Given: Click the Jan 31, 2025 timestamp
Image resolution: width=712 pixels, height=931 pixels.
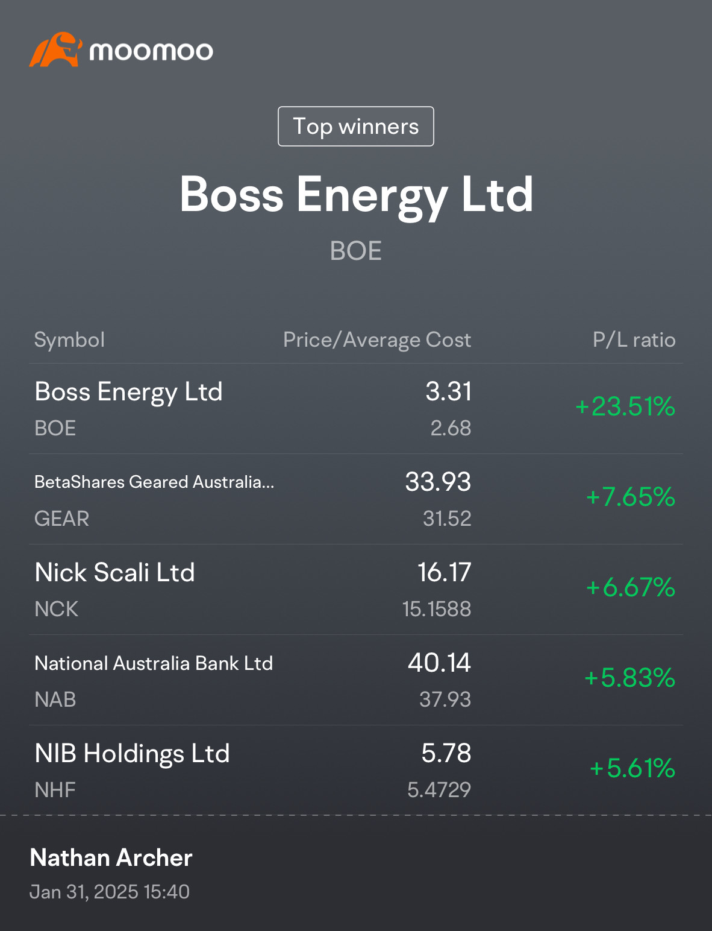Looking at the screenshot, I should [x=110, y=892].
